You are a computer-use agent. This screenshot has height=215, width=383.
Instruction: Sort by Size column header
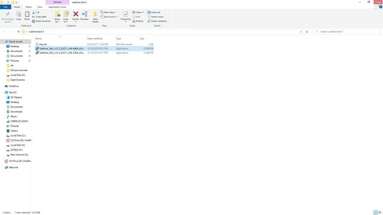click(x=146, y=38)
